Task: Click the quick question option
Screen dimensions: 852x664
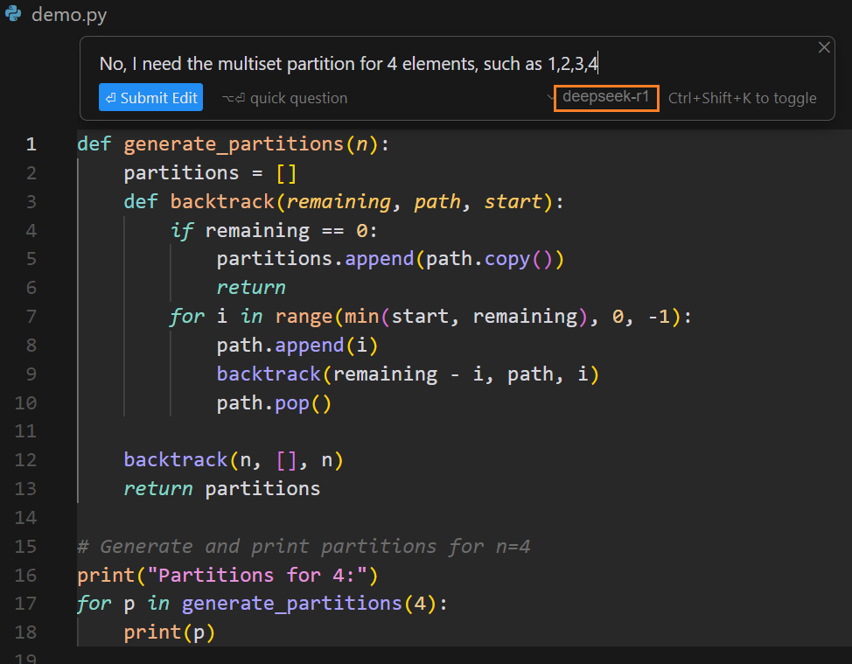Action: (x=284, y=98)
